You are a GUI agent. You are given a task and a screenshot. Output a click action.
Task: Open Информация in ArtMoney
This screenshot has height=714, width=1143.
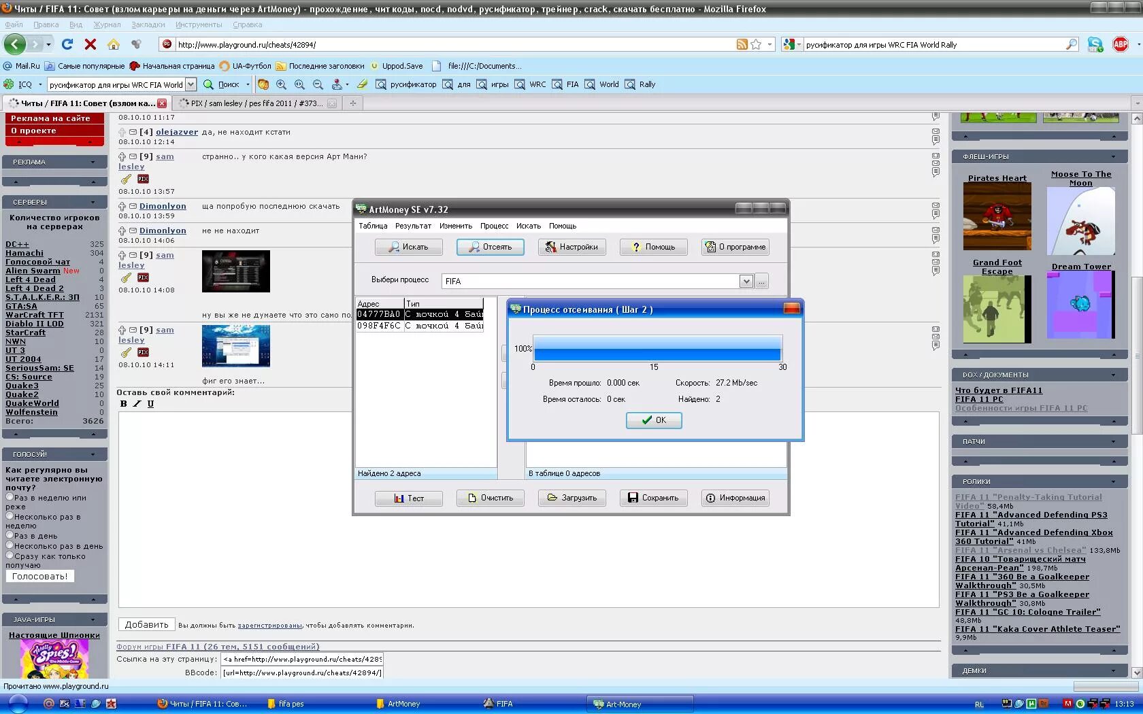735,498
